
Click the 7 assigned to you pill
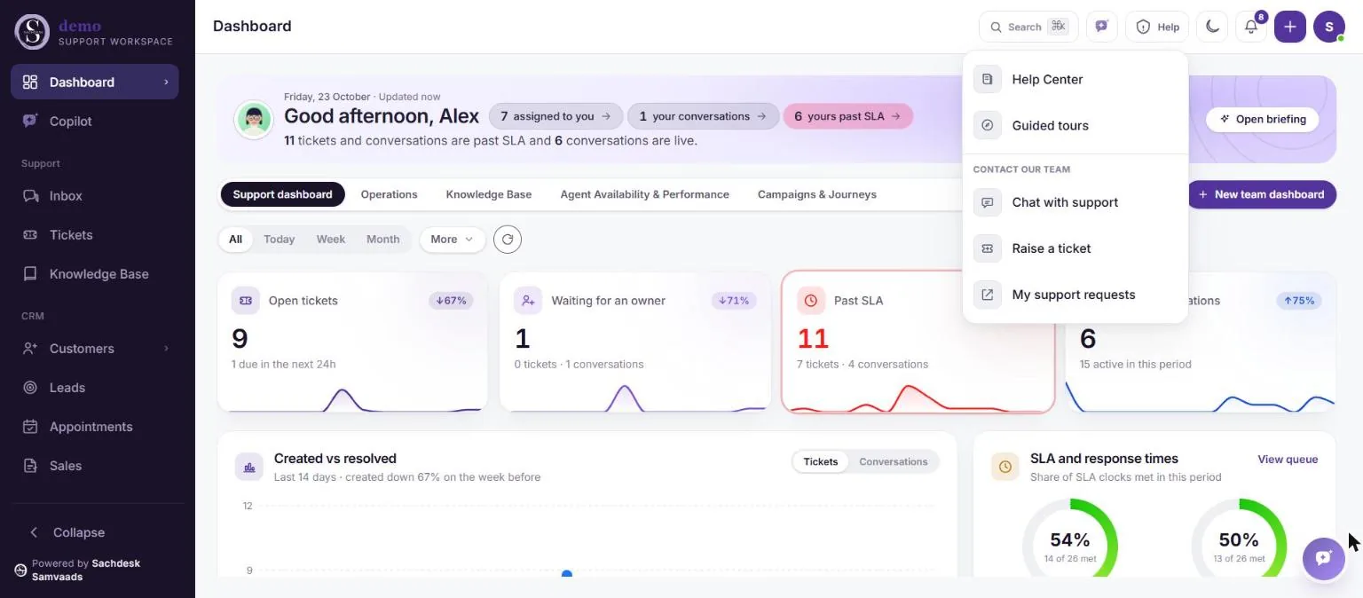[555, 116]
